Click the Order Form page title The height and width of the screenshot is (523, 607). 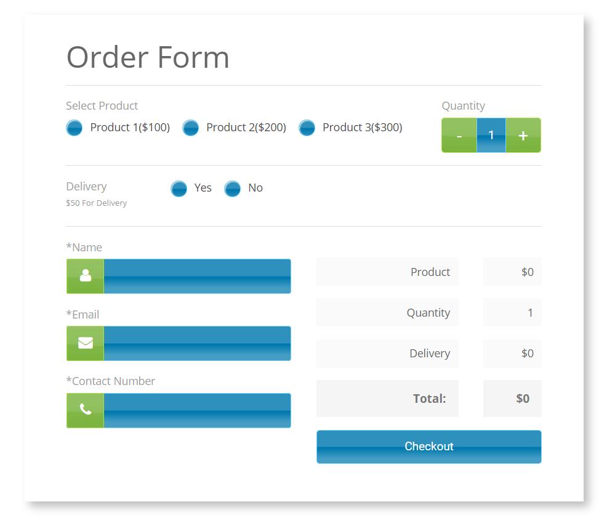(148, 57)
